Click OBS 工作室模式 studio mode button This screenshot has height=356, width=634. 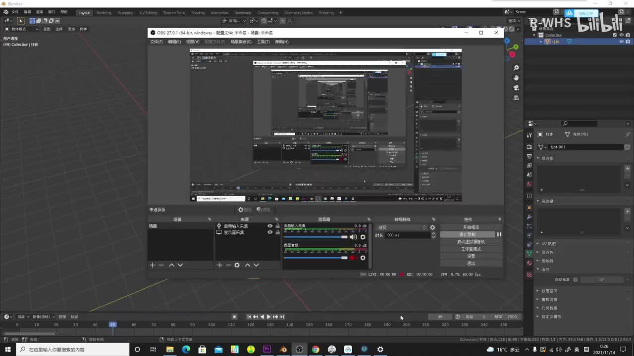[x=471, y=249]
